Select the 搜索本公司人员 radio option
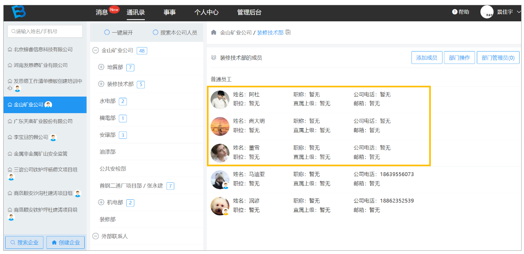Viewport: 524px width, 254px height. [x=155, y=32]
